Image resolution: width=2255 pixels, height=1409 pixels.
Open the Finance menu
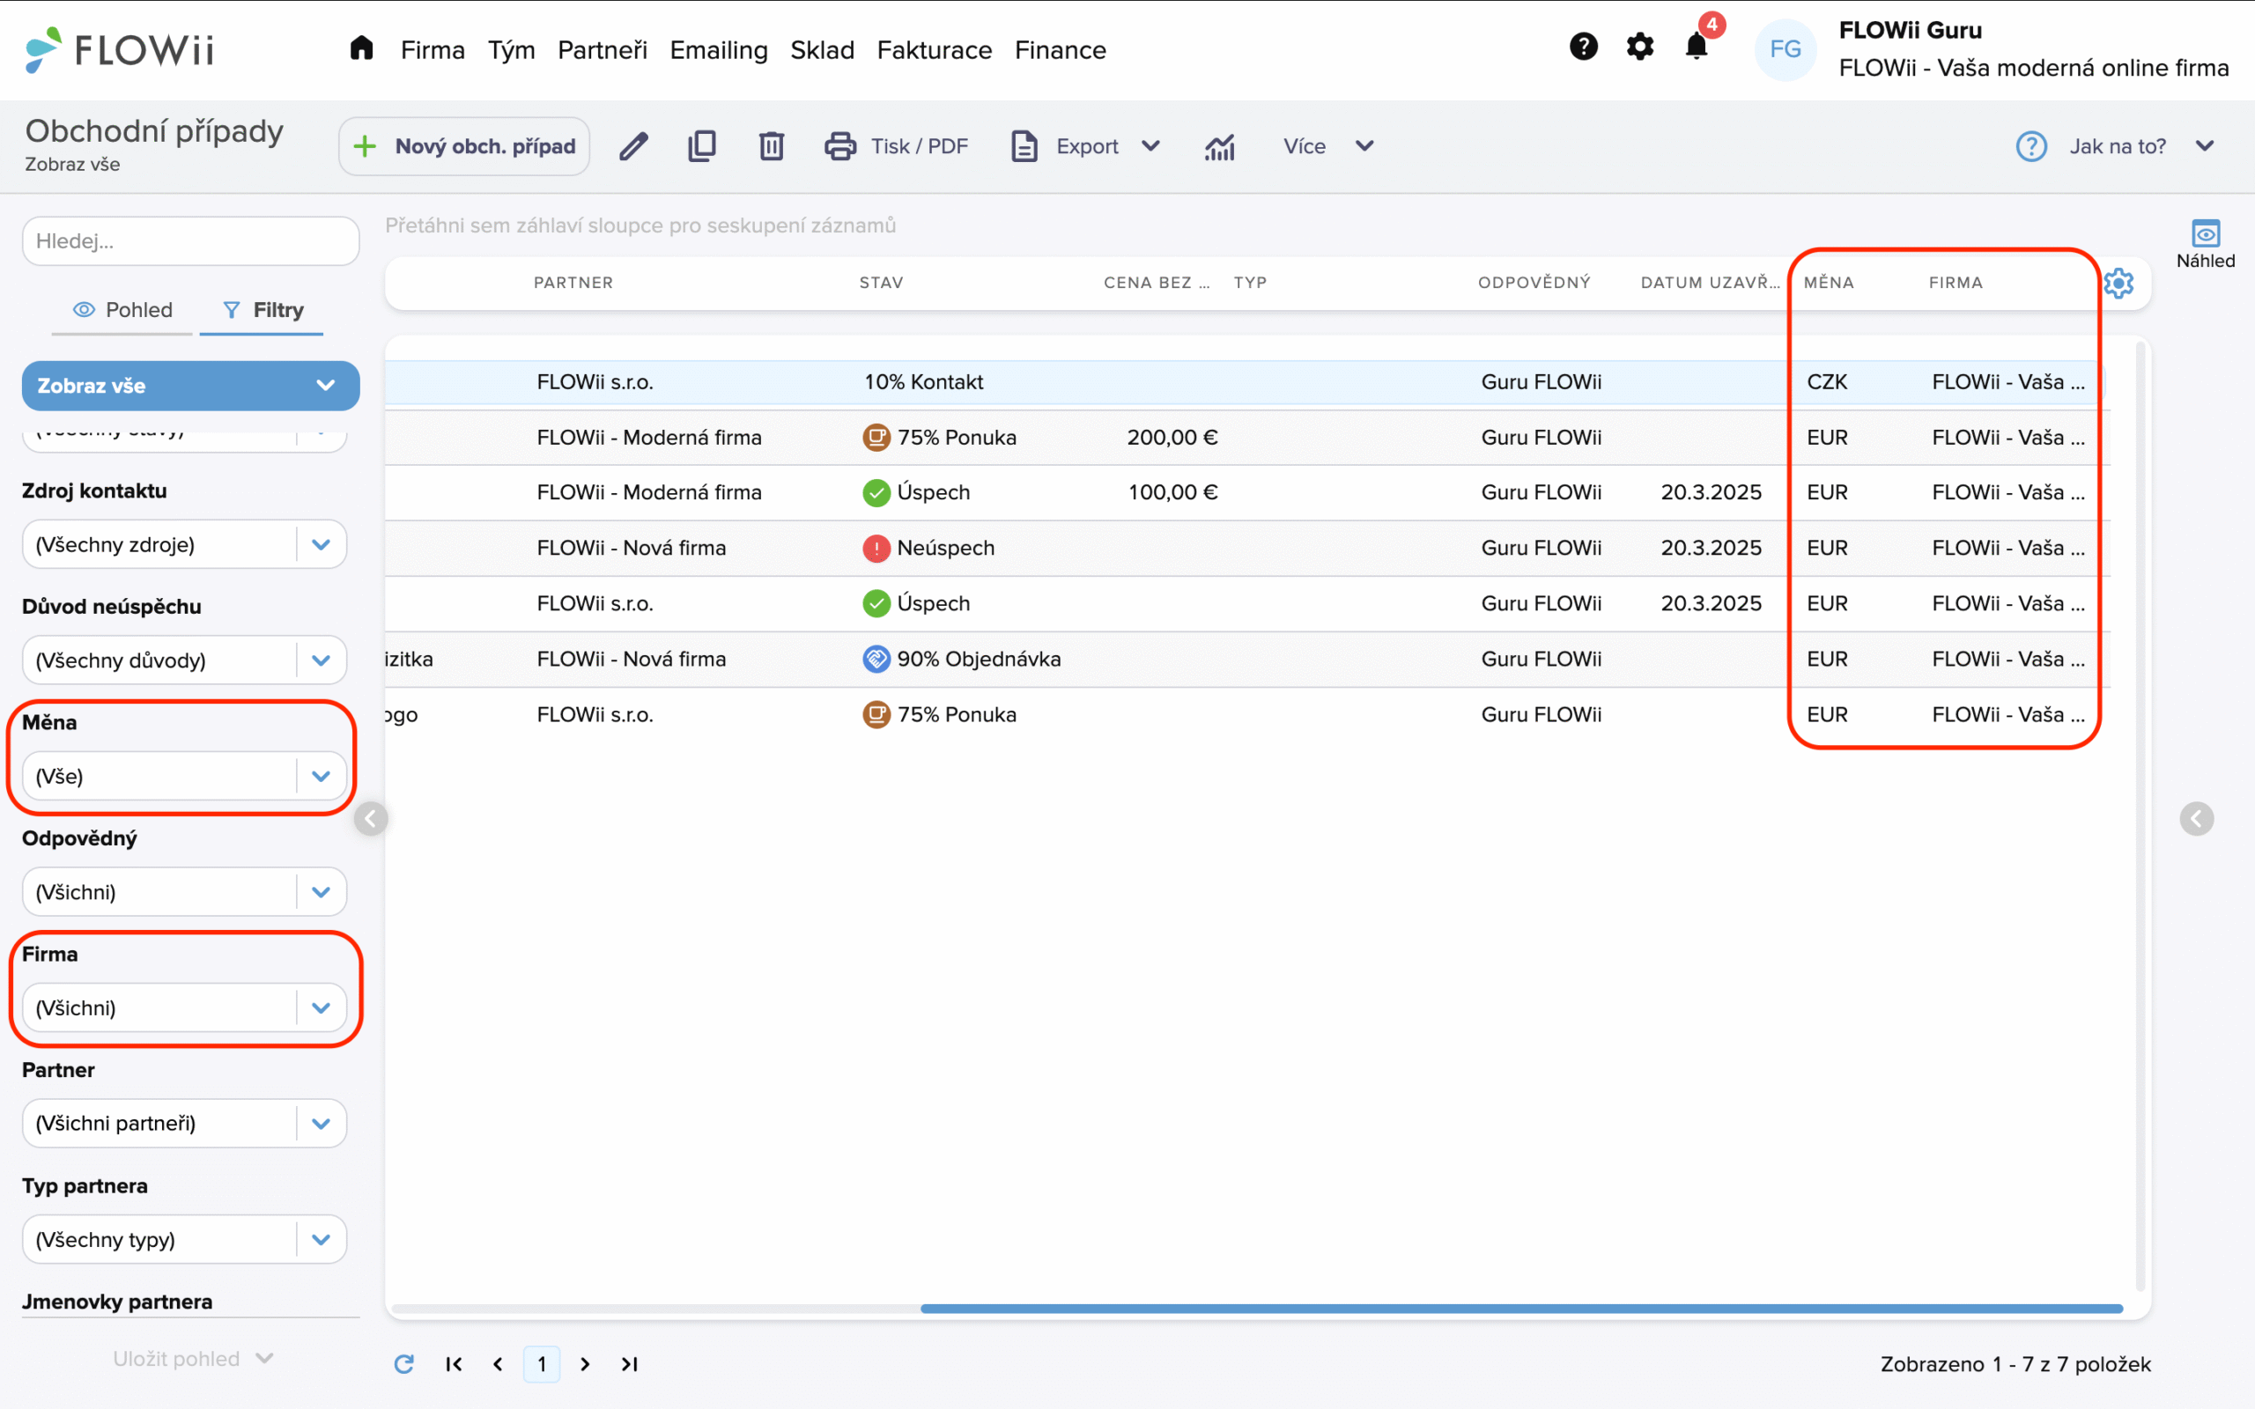[1060, 50]
